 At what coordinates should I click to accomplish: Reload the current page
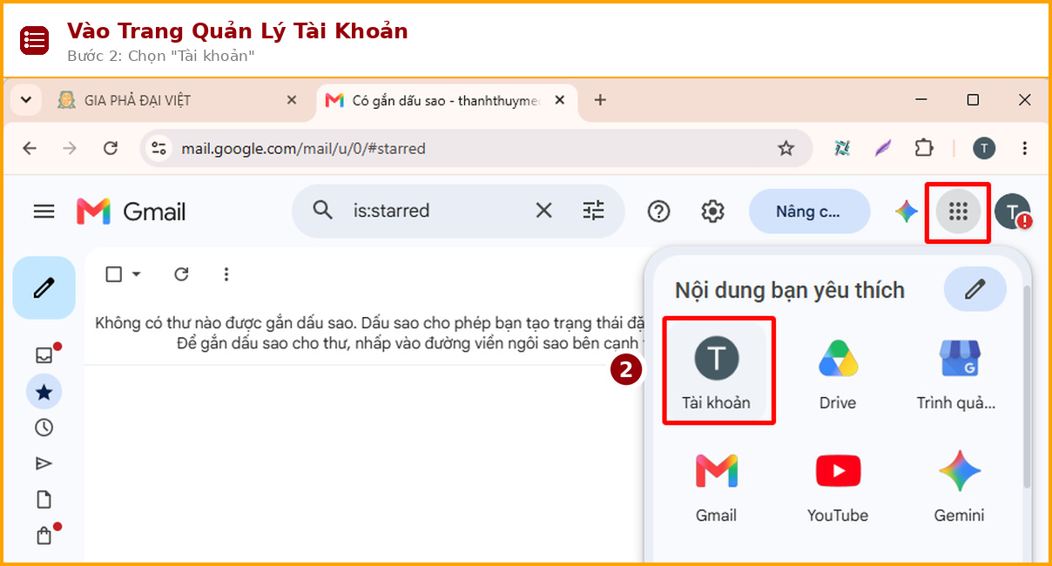pos(111,148)
